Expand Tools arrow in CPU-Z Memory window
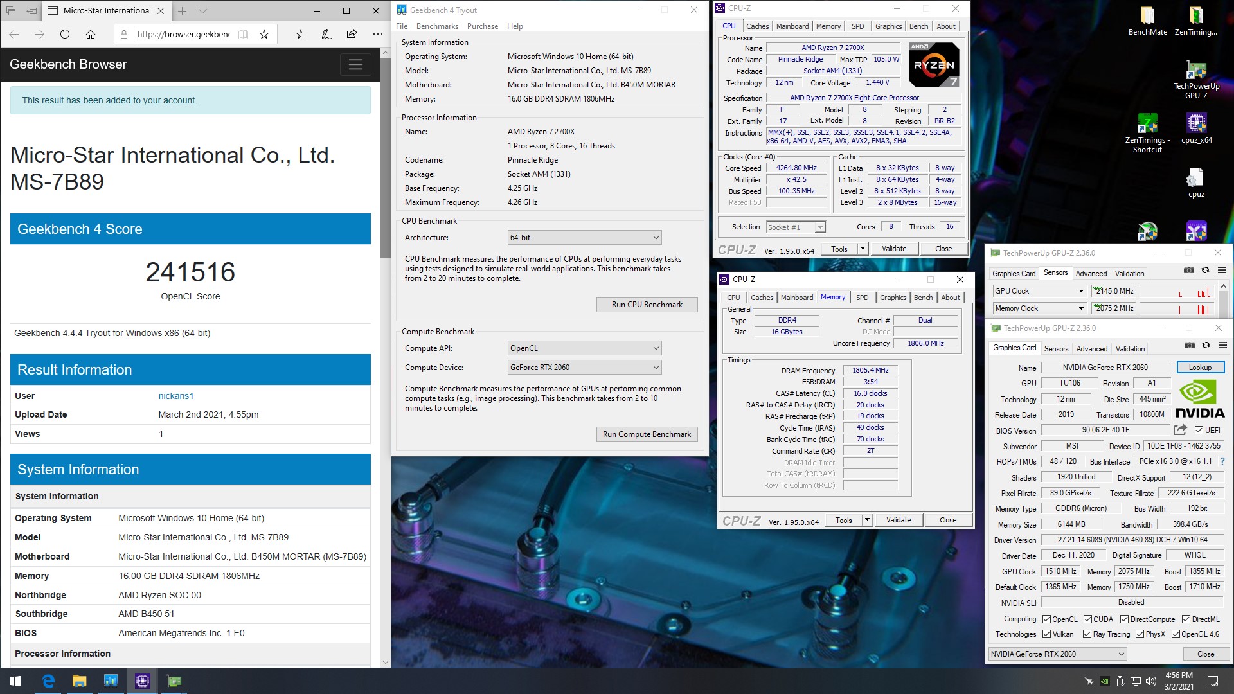 pyautogui.click(x=867, y=520)
